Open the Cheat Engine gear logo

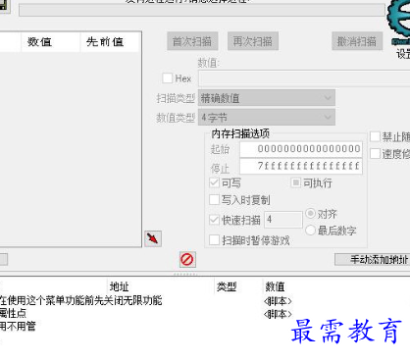pos(399,22)
